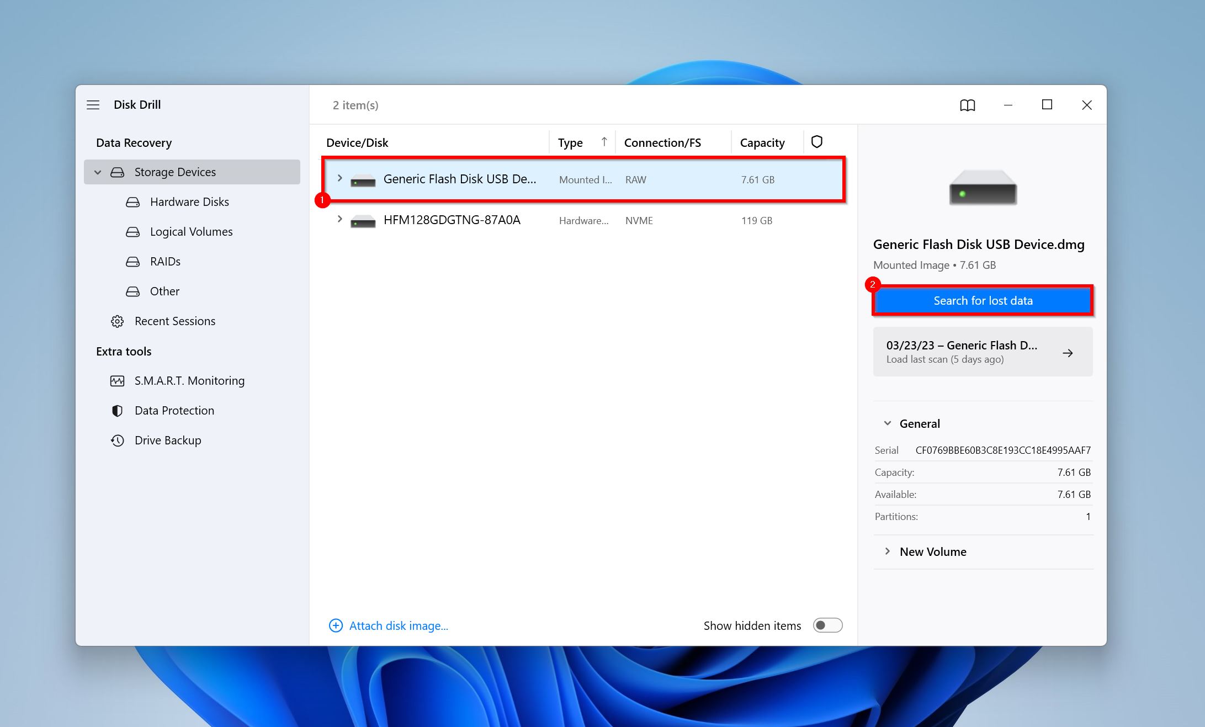1205x727 pixels.
Task: Click the plus icon beside Attach disk image
Action: [x=336, y=625]
